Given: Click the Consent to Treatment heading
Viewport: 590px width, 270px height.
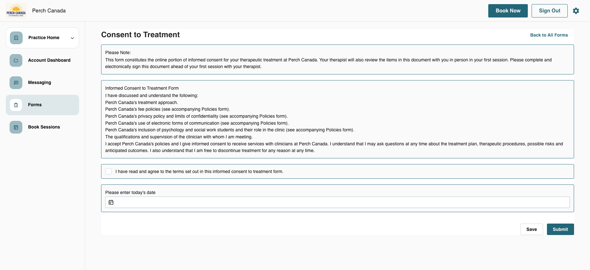Looking at the screenshot, I should pos(140,35).
